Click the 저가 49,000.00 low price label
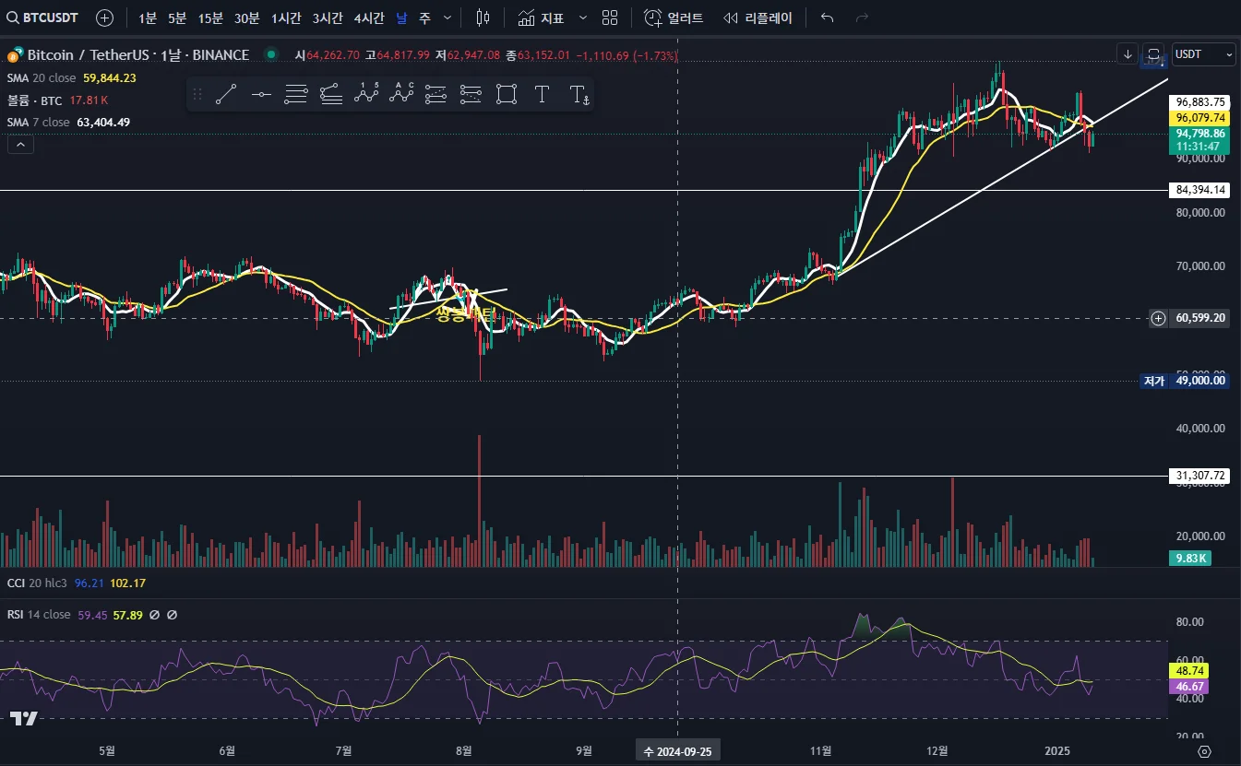This screenshot has width=1241, height=766. pyautogui.click(x=1185, y=381)
